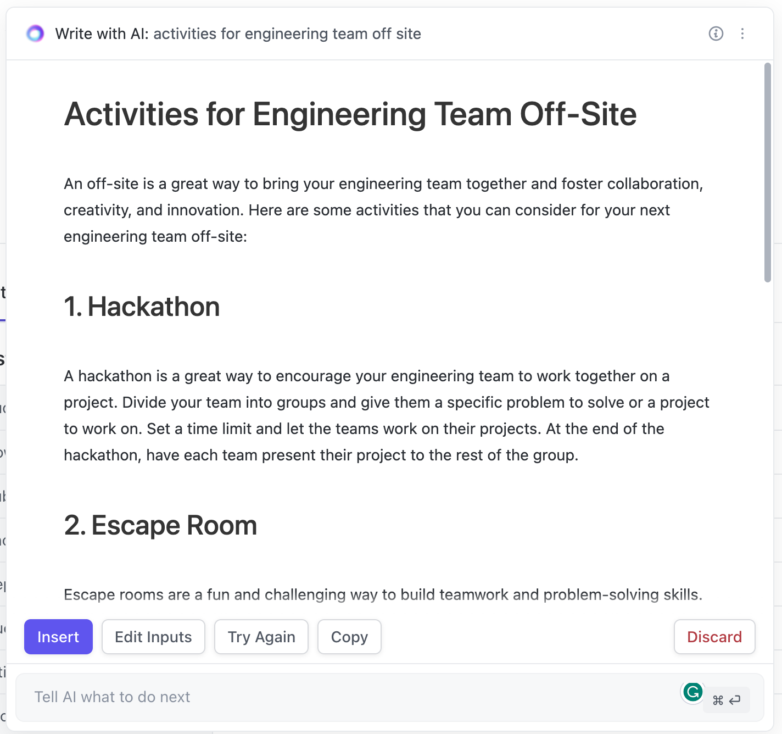Viewport: 782px width, 734px height.
Task: Copy the generated text
Action: pyautogui.click(x=349, y=637)
